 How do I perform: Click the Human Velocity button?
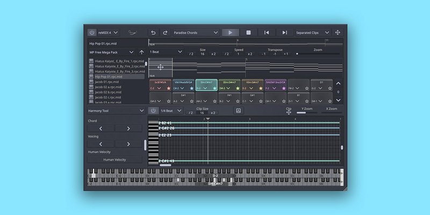coord(114,160)
